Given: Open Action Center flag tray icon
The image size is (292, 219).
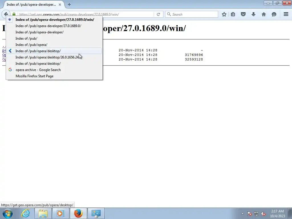Looking at the screenshot, I should (x=250, y=214).
